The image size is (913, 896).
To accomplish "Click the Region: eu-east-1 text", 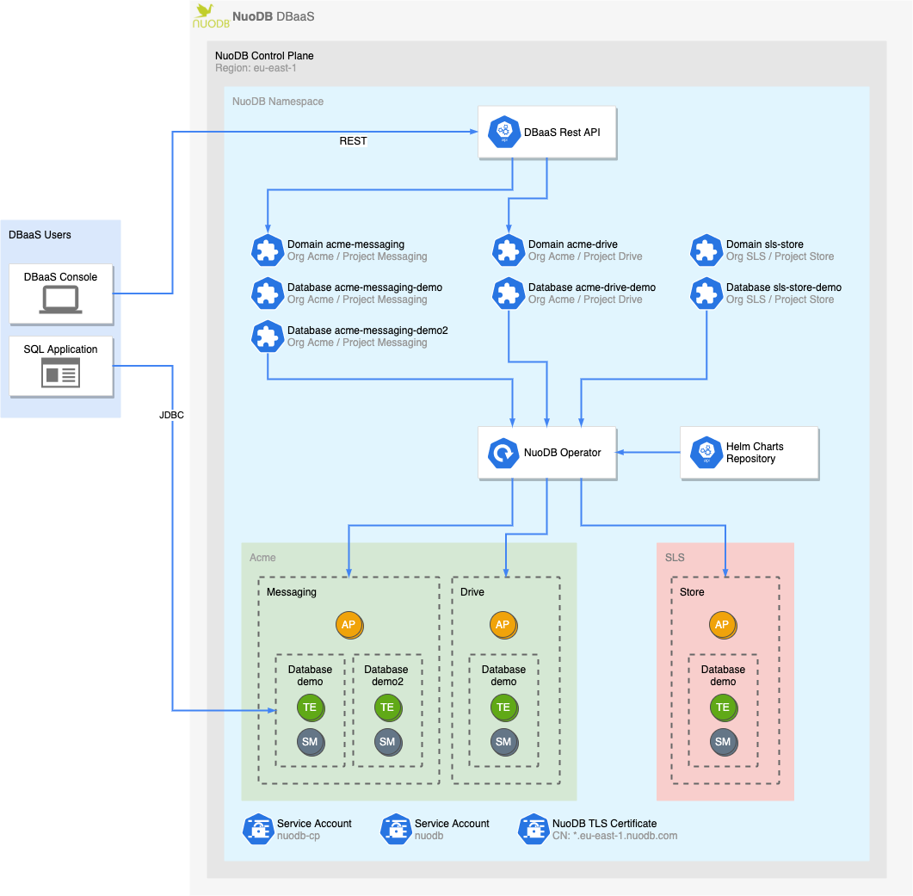I will coord(256,68).
